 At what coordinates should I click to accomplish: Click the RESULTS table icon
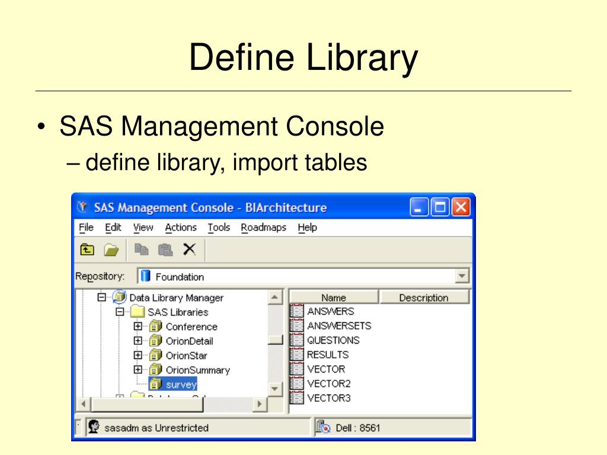[297, 354]
